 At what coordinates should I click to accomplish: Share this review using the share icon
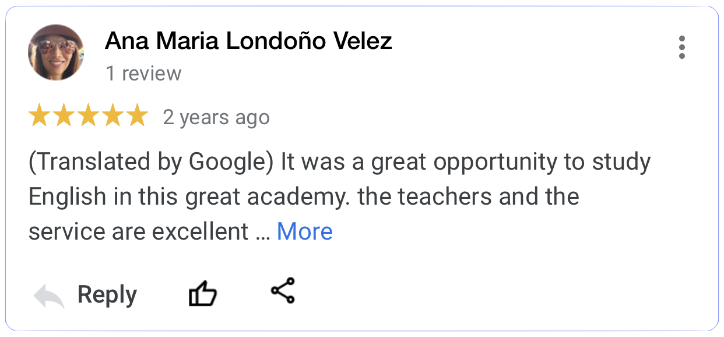283,290
